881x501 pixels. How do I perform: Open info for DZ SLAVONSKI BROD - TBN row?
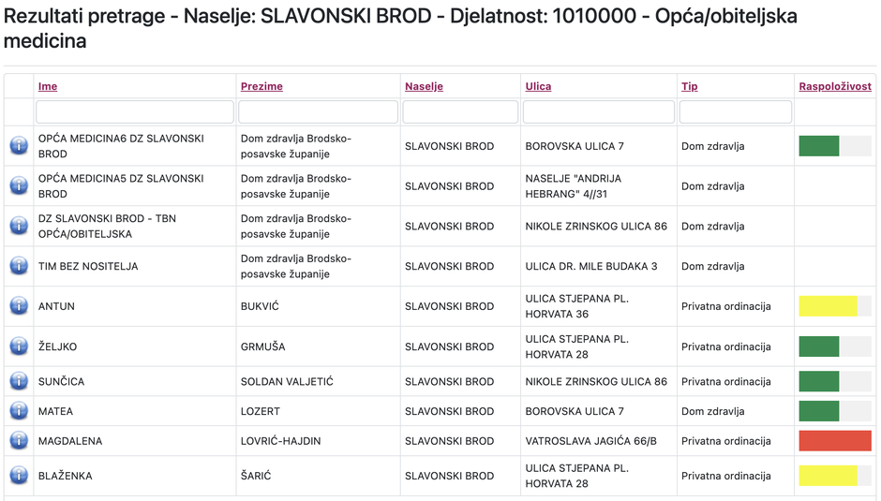coord(19,226)
